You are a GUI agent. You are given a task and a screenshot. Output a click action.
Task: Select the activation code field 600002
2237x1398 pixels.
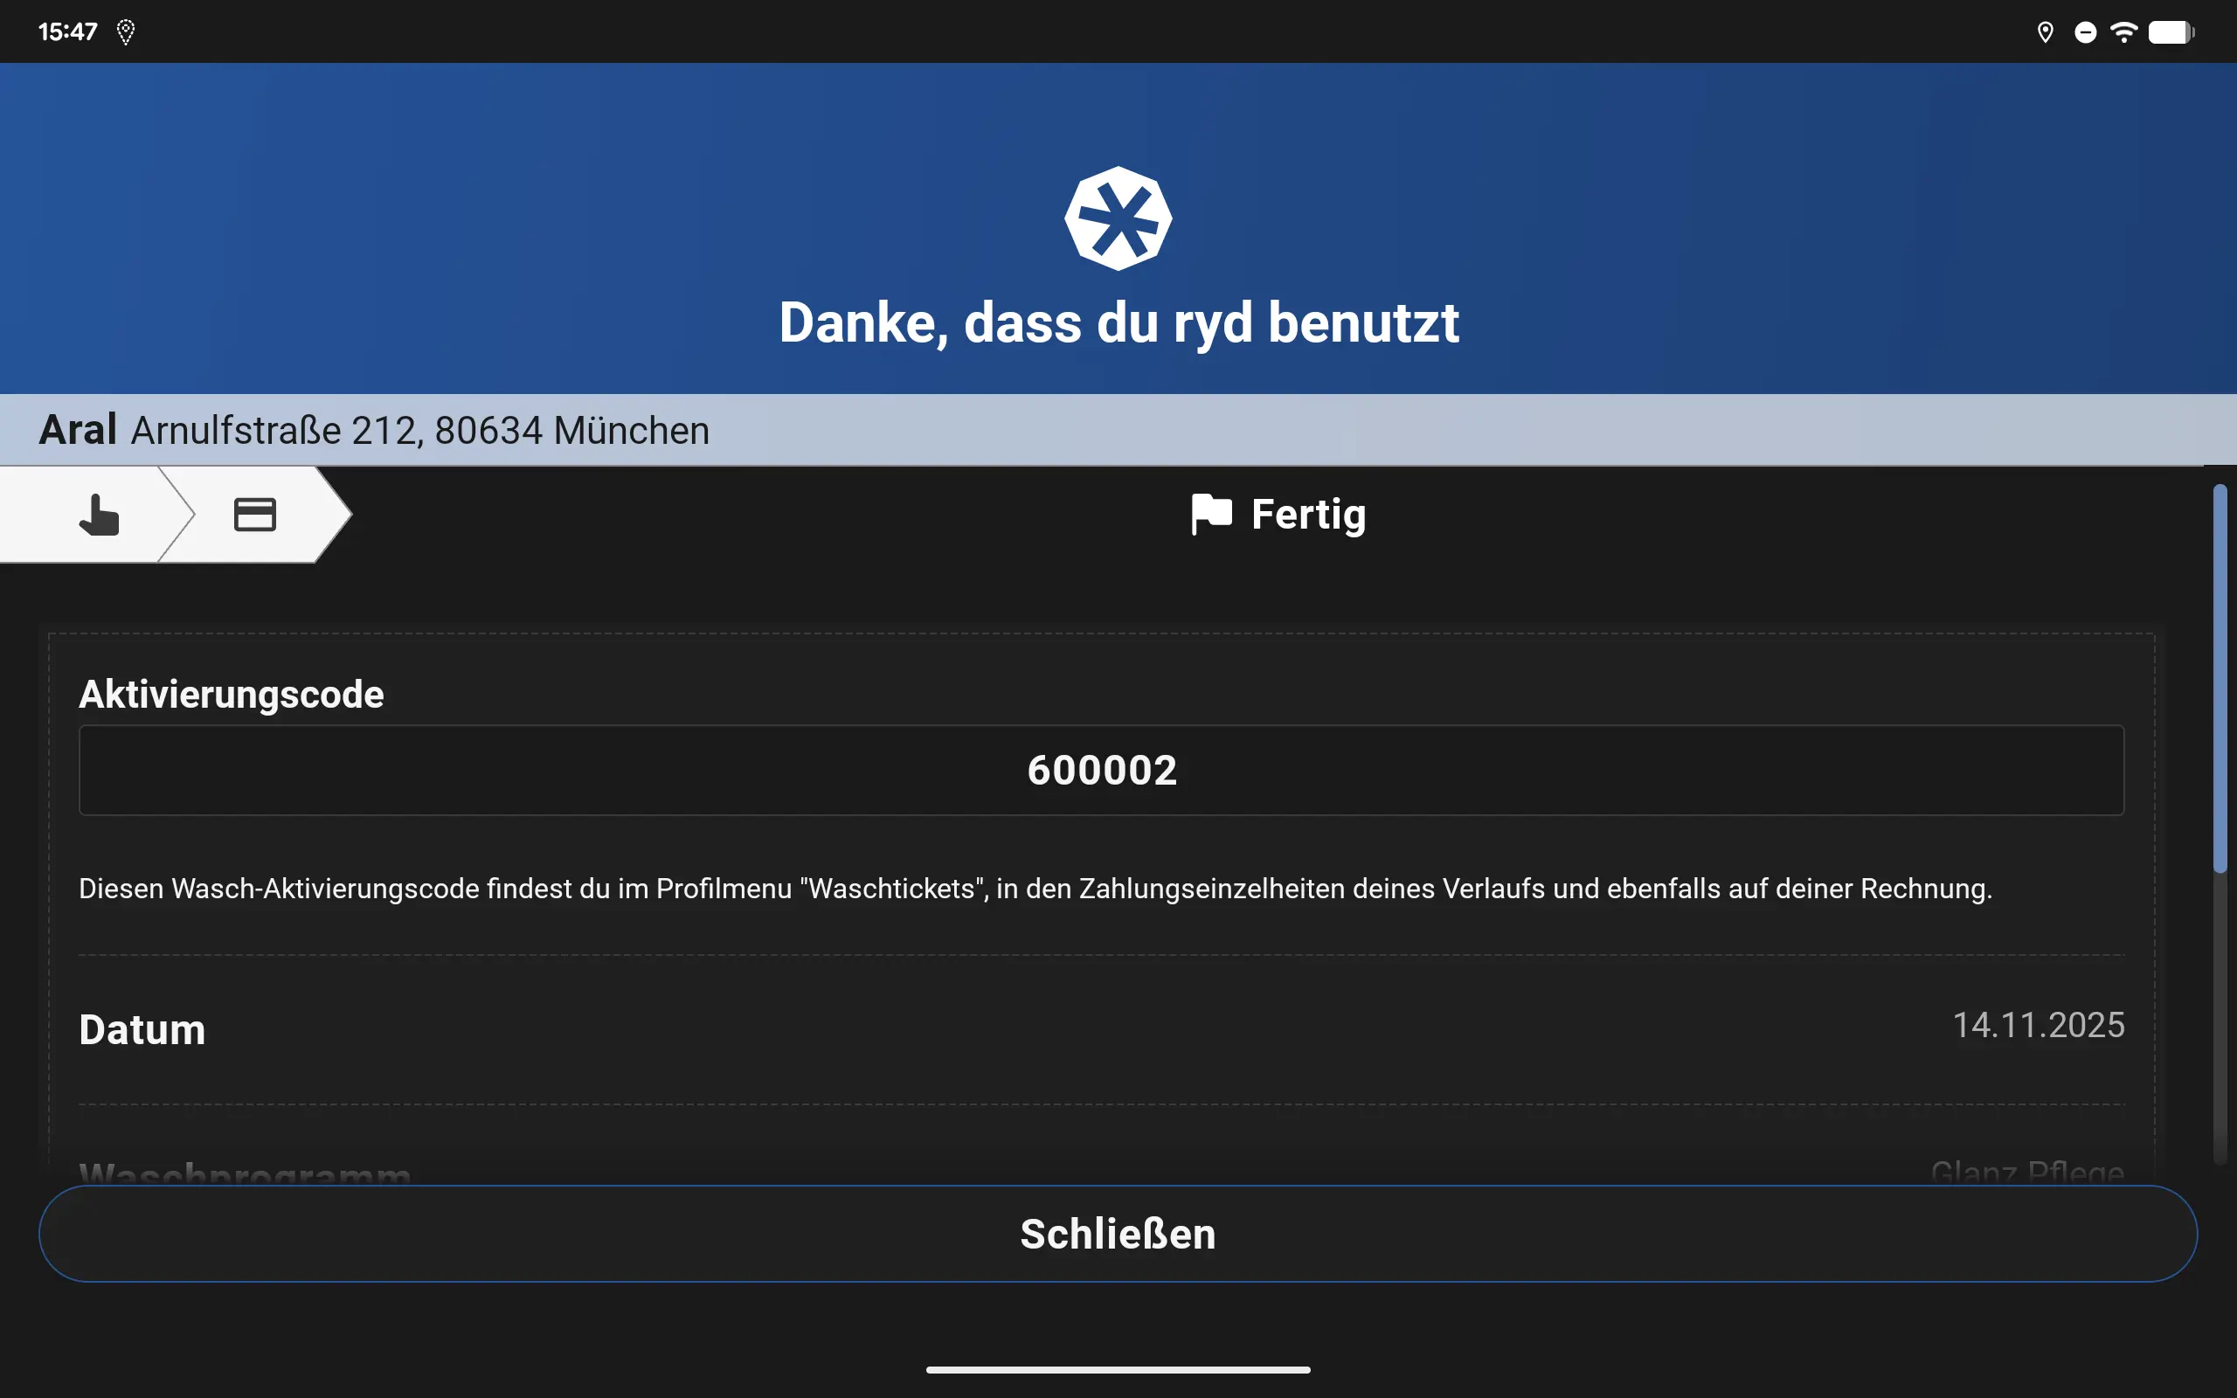click(1102, 770)
